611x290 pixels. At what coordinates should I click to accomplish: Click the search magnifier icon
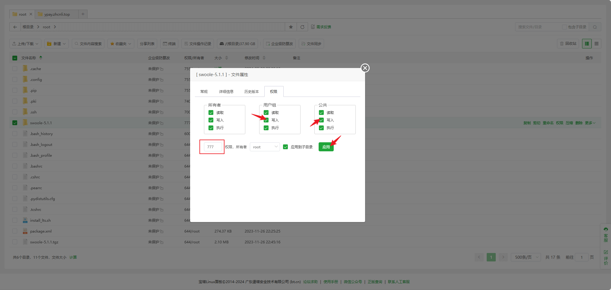click(595, 27)
